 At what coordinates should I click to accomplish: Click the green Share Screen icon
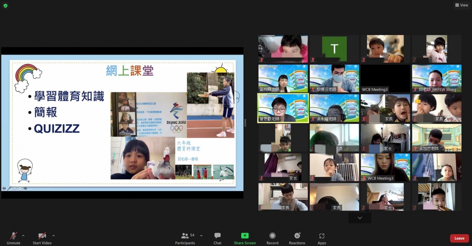click(245, 236)
